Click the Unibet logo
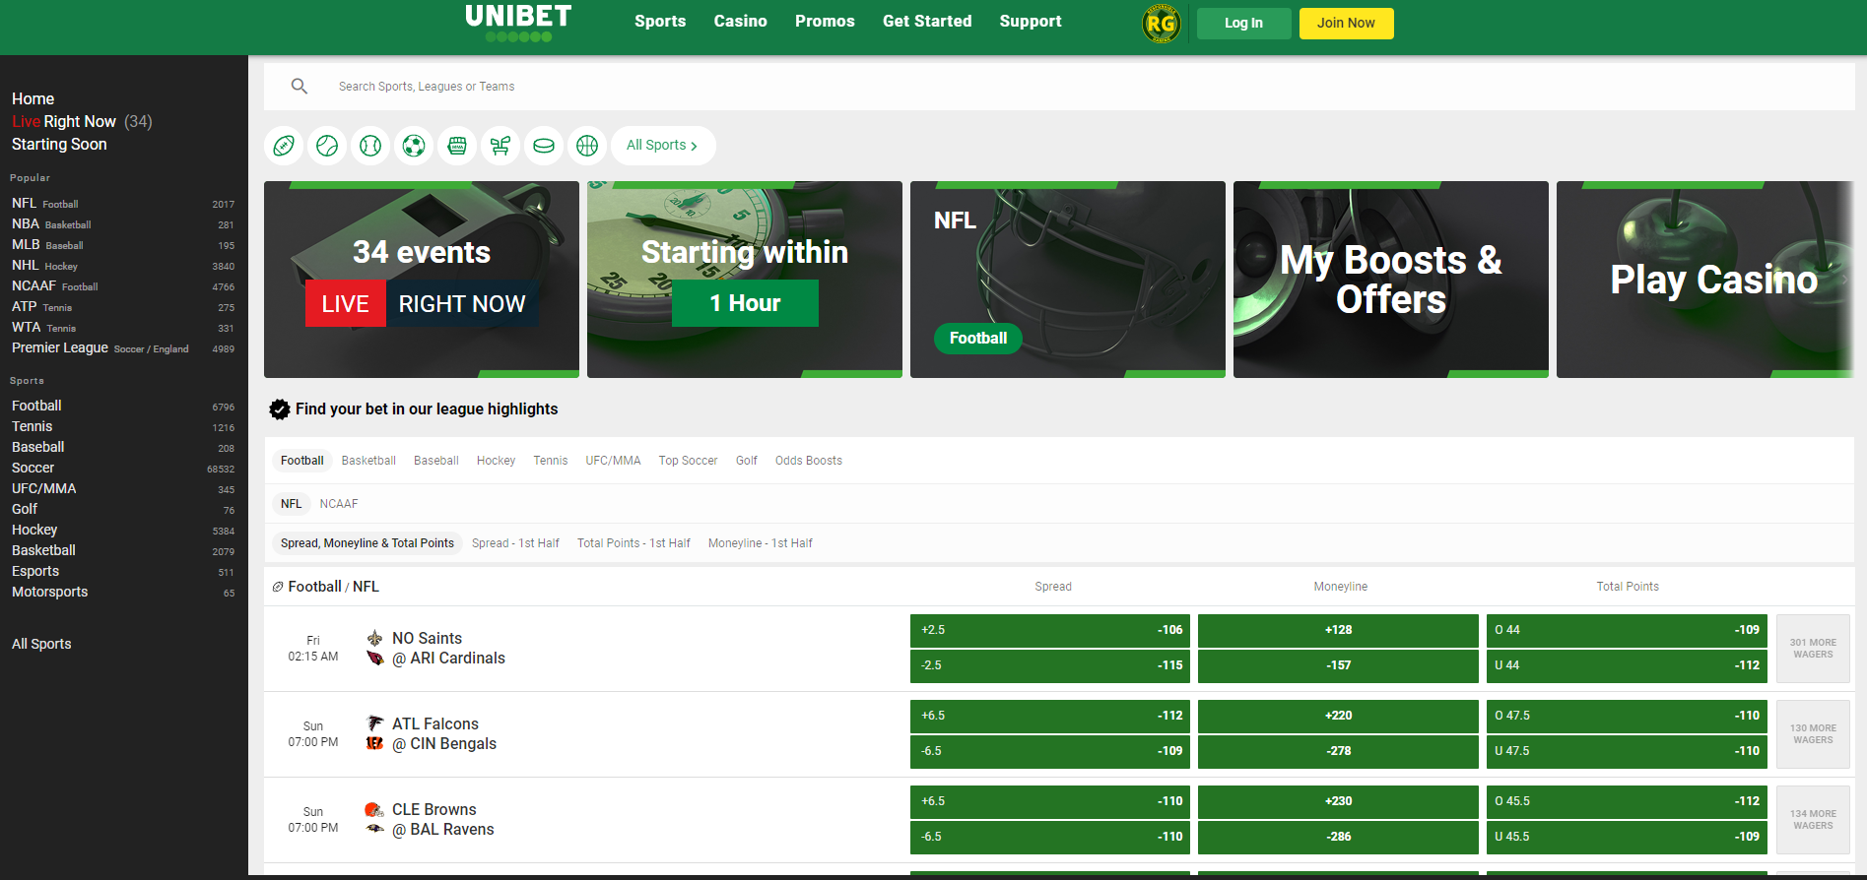 [x=518, y=23]
